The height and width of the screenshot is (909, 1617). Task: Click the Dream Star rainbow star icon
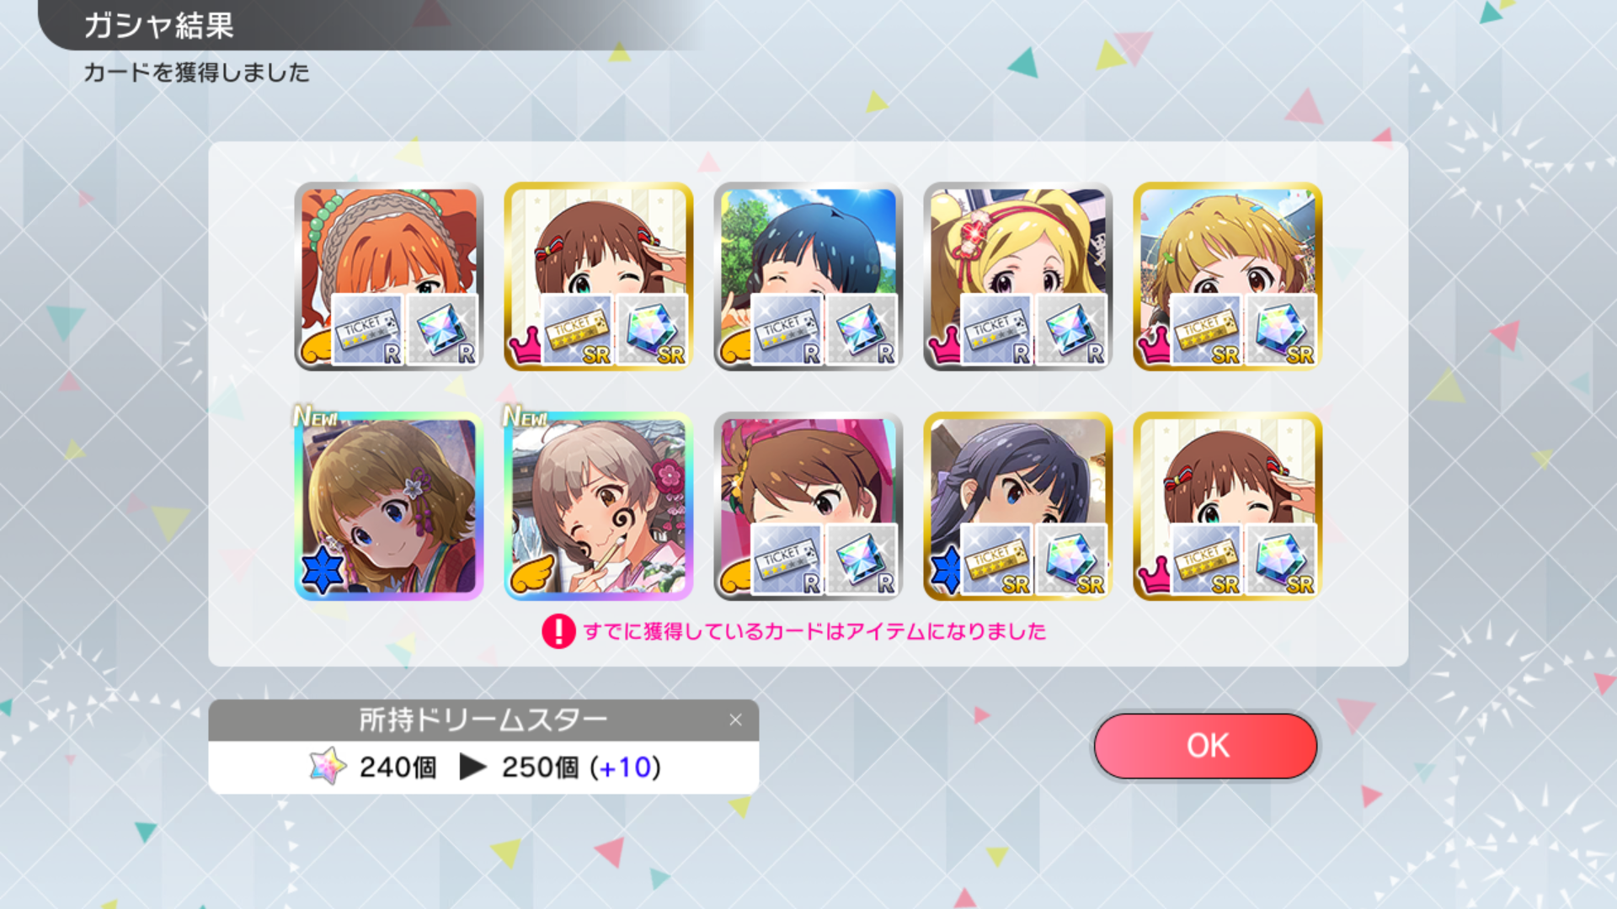tap(328, 766)
